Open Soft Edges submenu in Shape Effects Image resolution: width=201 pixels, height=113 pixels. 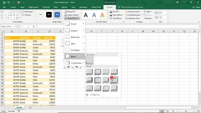[75, 50]
